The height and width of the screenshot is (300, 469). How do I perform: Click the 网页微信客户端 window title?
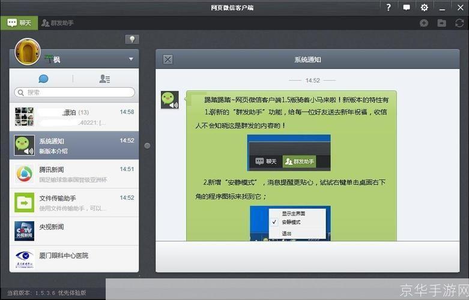point(232,8)
